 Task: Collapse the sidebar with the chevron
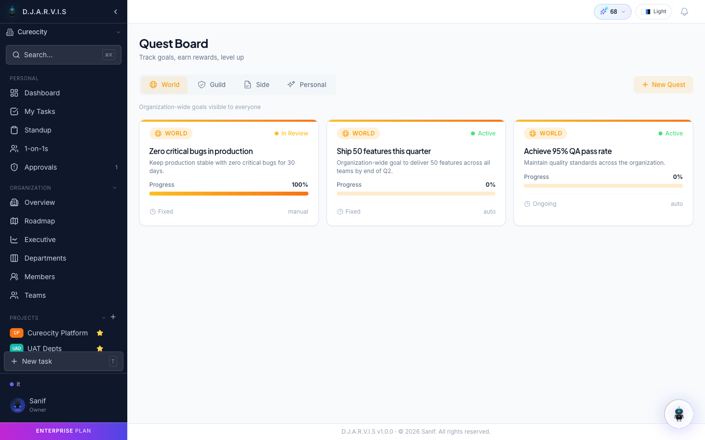click(116, 12)
